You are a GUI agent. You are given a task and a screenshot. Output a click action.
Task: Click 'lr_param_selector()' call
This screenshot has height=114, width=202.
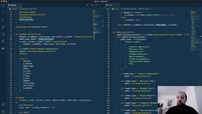[142, 76]
